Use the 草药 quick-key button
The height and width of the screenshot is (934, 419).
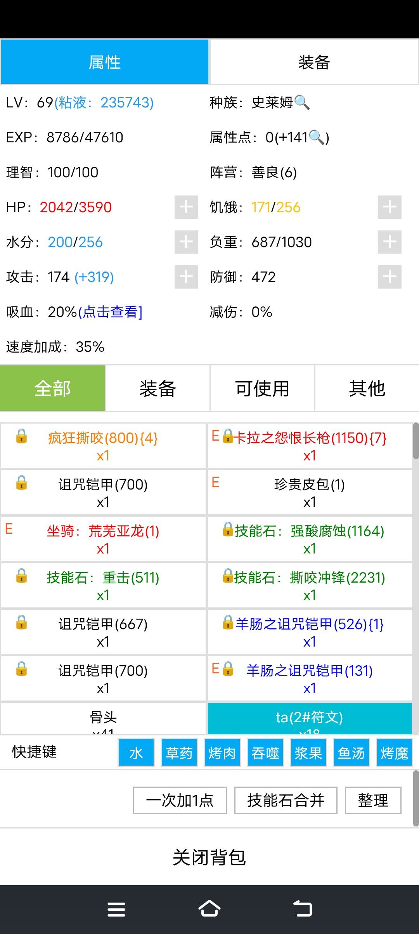(x=179, y=752)
